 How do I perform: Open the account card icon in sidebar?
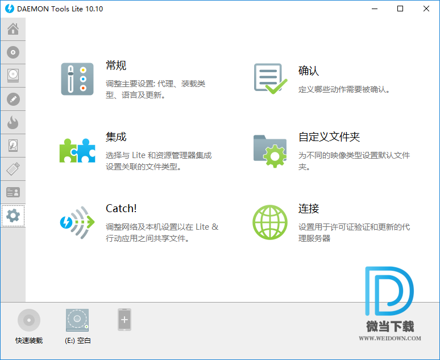point(13,192)
